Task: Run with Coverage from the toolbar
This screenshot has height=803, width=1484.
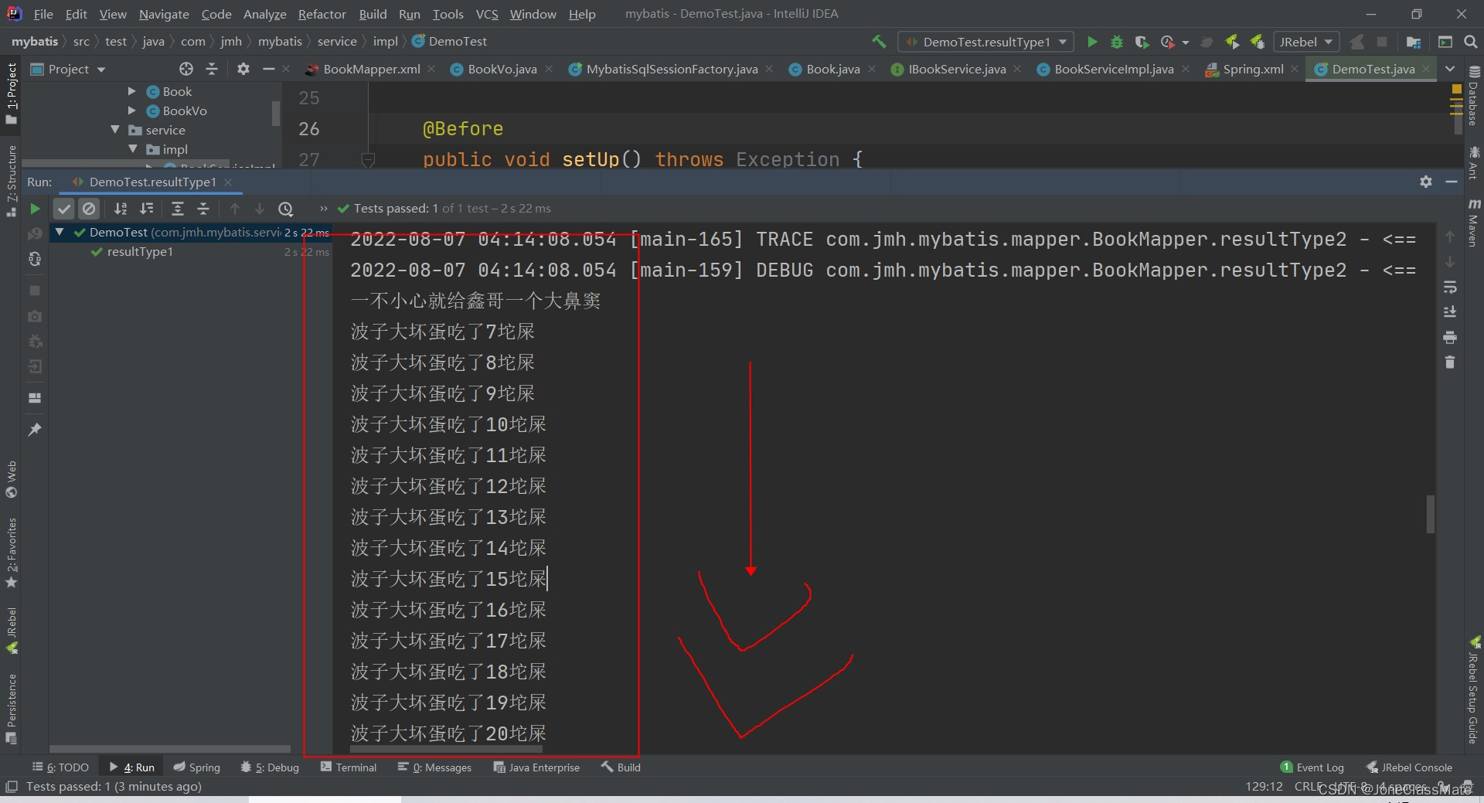Action: pos(1142,42)
